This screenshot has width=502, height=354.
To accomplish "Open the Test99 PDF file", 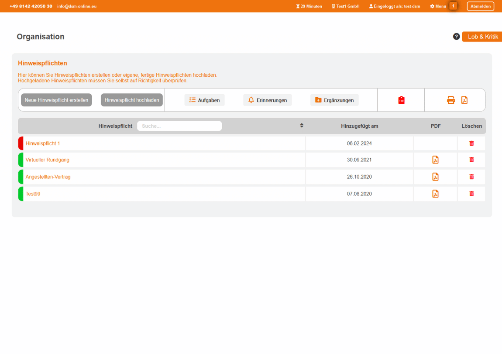I will coord(435,194).
